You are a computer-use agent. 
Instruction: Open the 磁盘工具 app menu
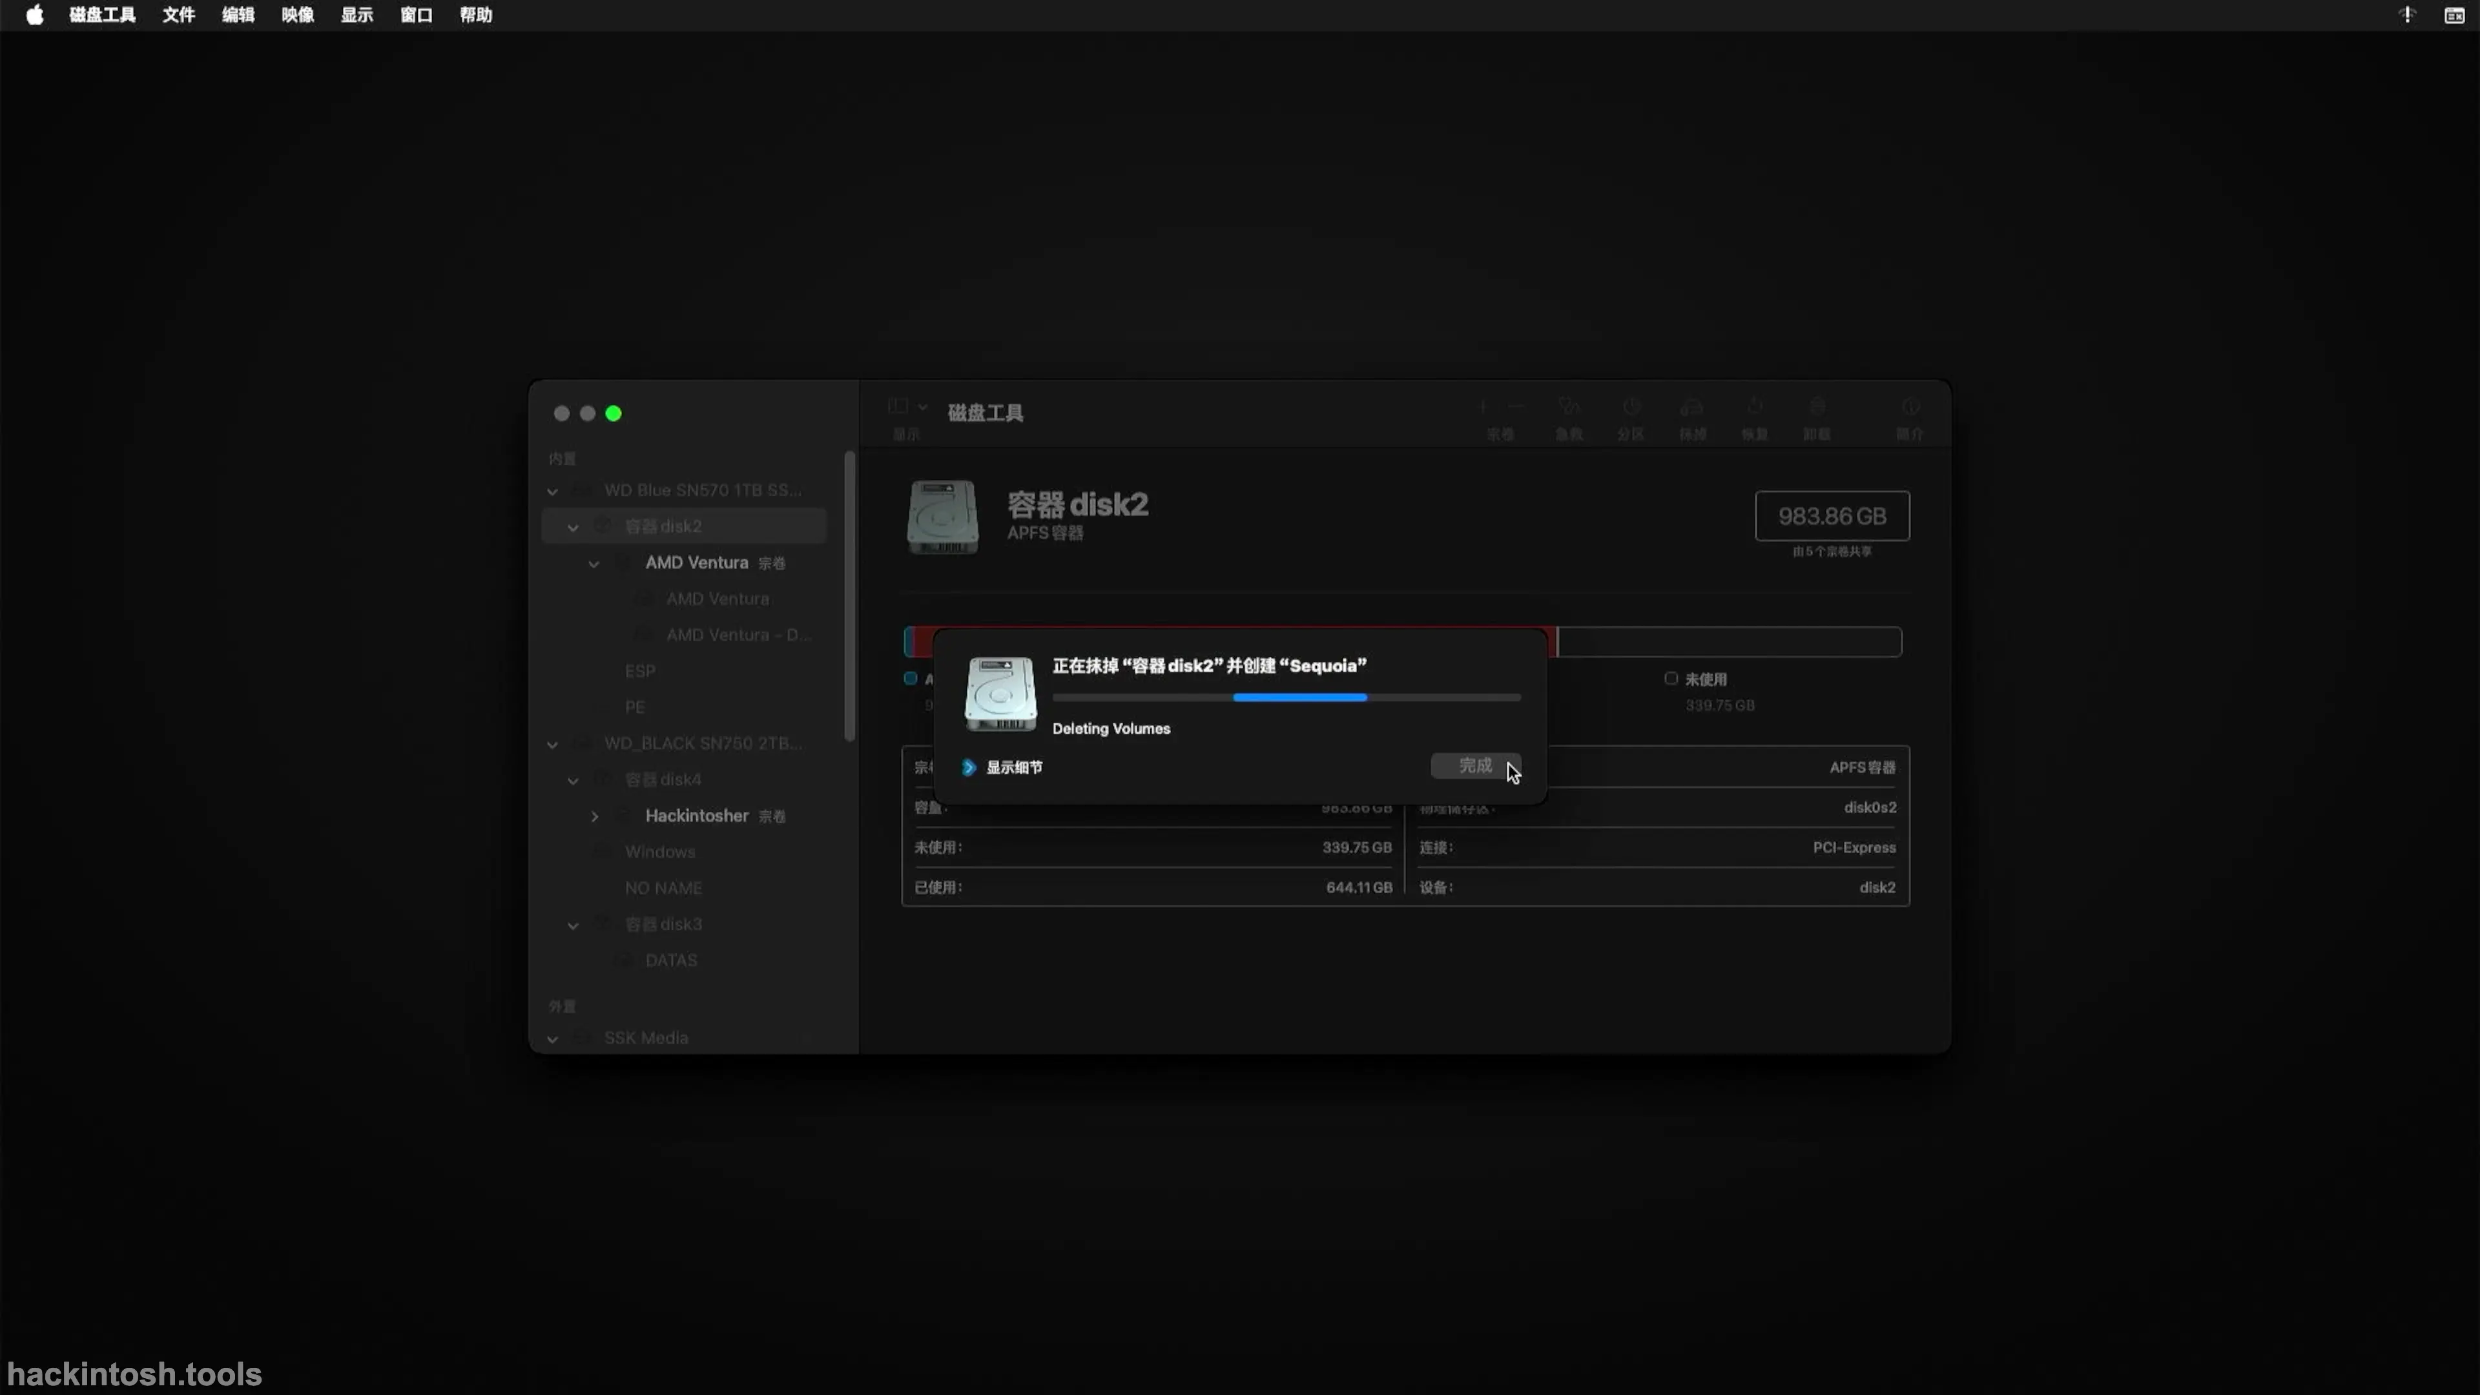[102, 14]
